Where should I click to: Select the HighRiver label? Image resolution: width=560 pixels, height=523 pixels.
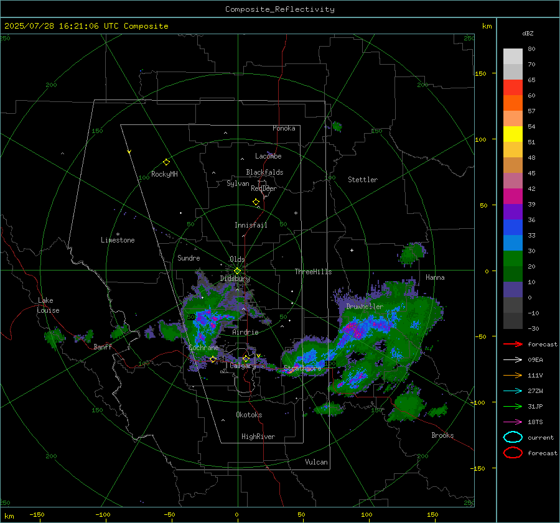click(x=258, y=437)
